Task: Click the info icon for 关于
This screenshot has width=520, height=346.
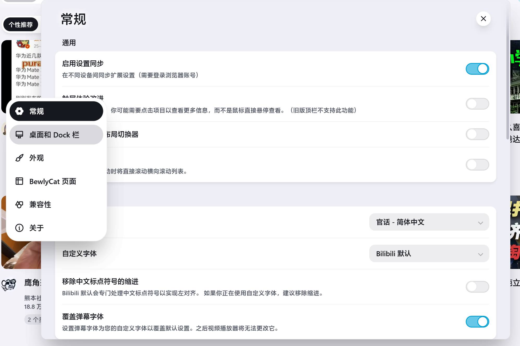Action: pyautogui.click(x=19, y=228)
